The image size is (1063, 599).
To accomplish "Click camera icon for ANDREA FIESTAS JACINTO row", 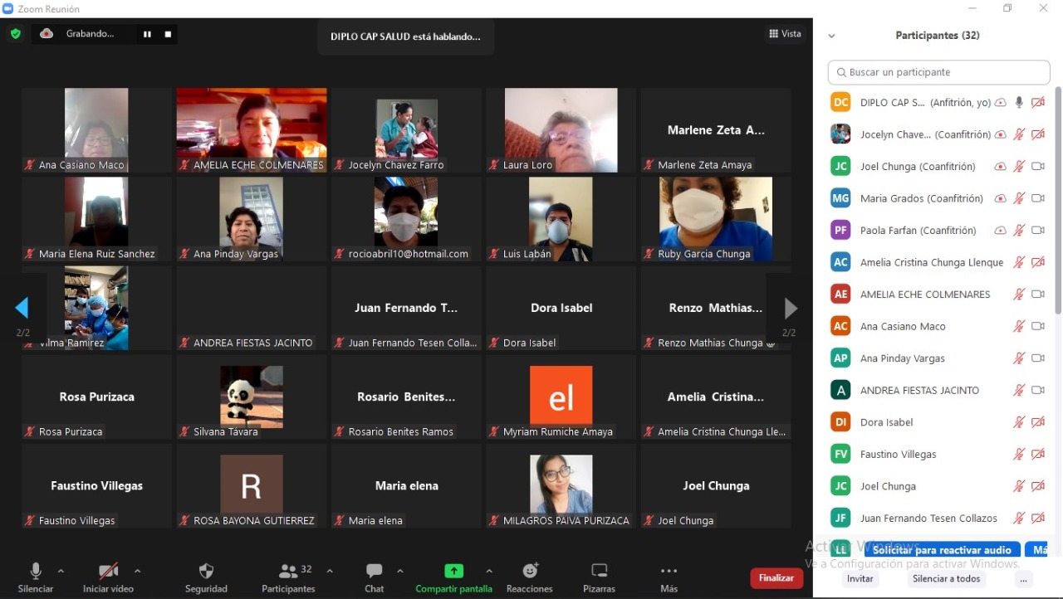I will pyautogui.click(x=1038, y=390).
